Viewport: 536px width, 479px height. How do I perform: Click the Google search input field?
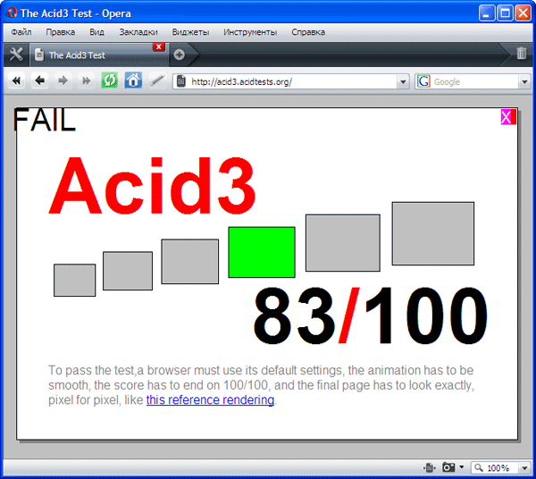pos(475,81)
